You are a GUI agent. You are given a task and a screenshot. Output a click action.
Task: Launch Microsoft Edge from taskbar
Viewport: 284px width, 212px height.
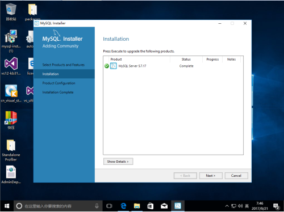tap(123, 206)
